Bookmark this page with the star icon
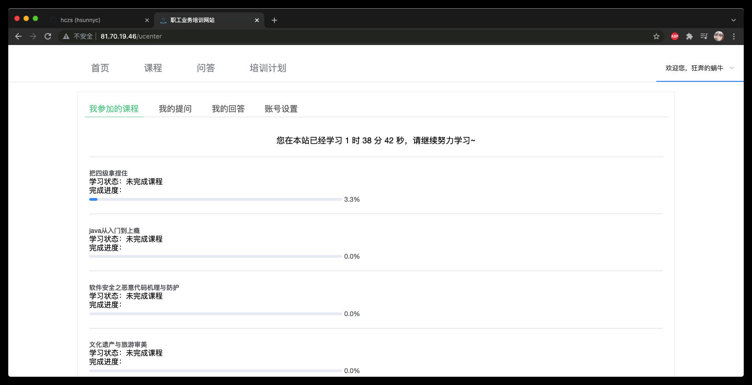752x385 pixels. tap(656, 36)
